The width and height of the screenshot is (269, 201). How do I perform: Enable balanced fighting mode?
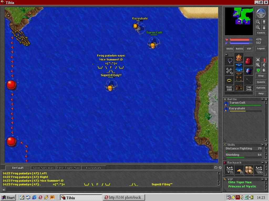[258, 65]
